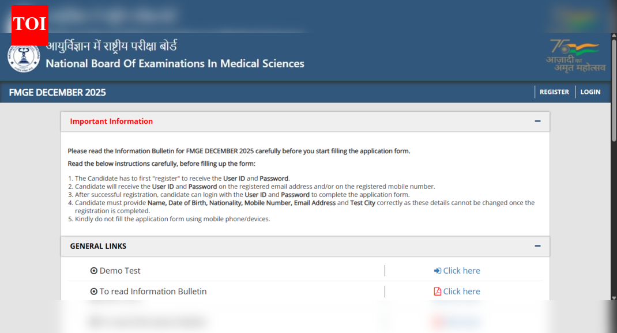Click the bullet icon before To read Information Bulletin
The image size is (617, 333).
(x=94, y=291)
